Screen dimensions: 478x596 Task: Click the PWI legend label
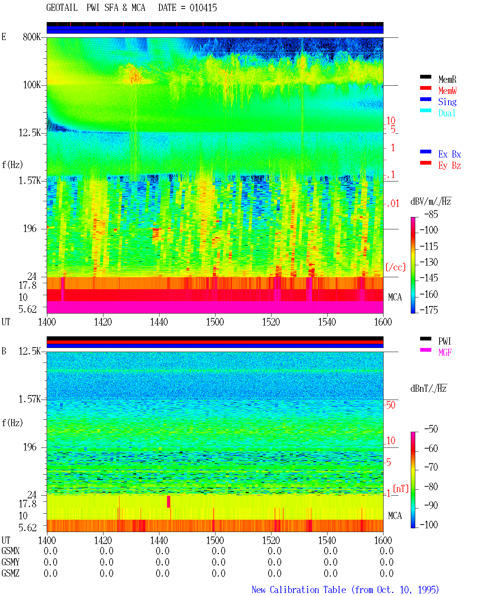point(445,341)
